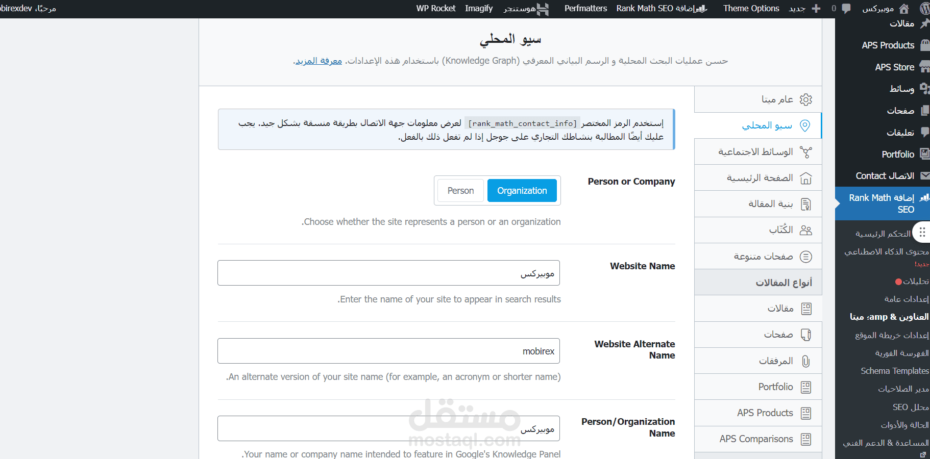
Task: Click the بنية المقالة document icon
Action: pos(805,205)
